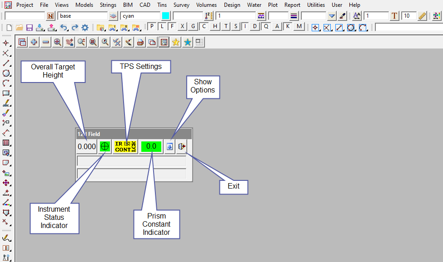Open the model layers picker beside base
The image size is (443, 262).
click(113, 16)
